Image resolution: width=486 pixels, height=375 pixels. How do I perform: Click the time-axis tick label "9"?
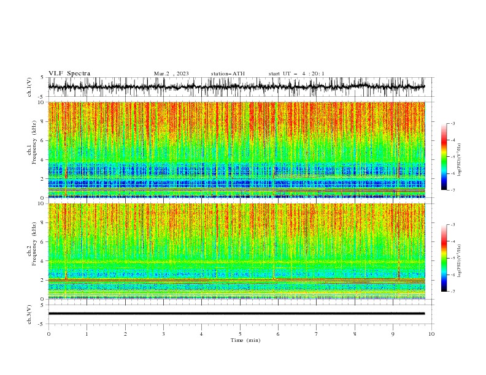(393, 334)
